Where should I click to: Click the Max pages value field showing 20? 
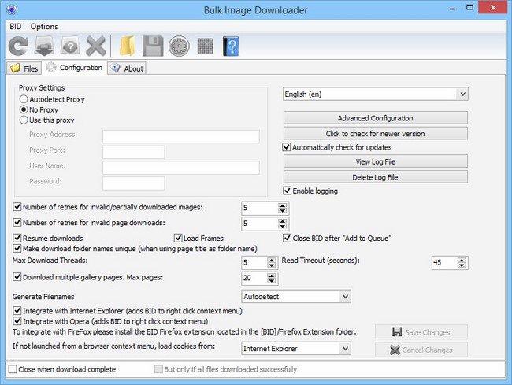click(x=254, y=278)
